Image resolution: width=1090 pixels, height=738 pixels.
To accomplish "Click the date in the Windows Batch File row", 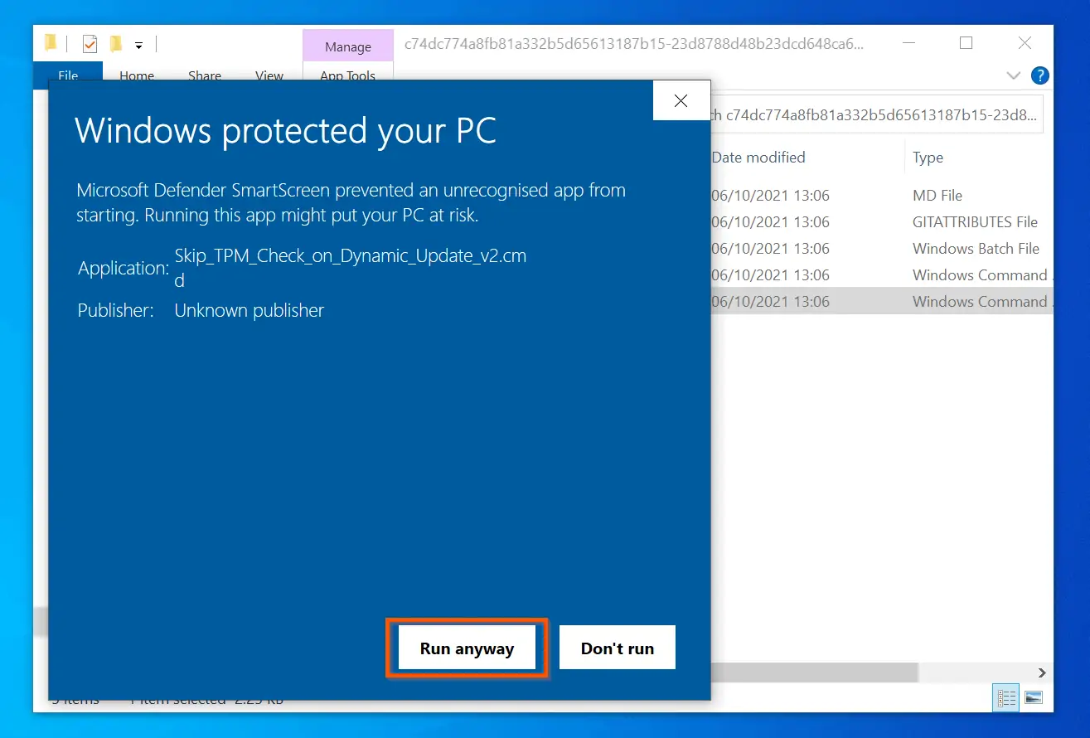I will pyautogui.click(x=771, y=249).
